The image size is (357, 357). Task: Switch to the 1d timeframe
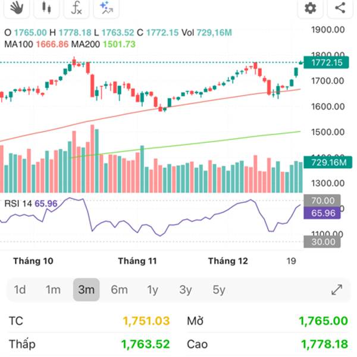tap(20, 290)
